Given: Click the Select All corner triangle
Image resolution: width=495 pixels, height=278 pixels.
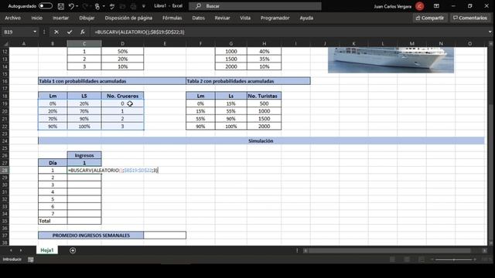Looking at the screenshot, I should 5,43.
